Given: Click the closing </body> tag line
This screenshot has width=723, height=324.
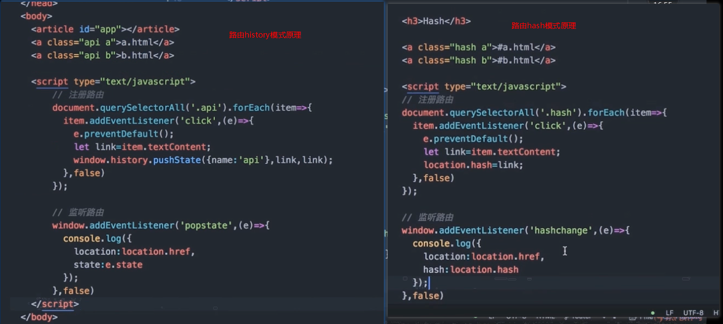Looking at the screenshot, I should (x=39, y=317).
